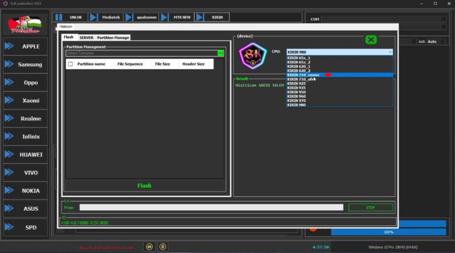The width and height of the screenshot is (455, 253).
Task: Click the green browse firmware button
Action: pos(220,53)
